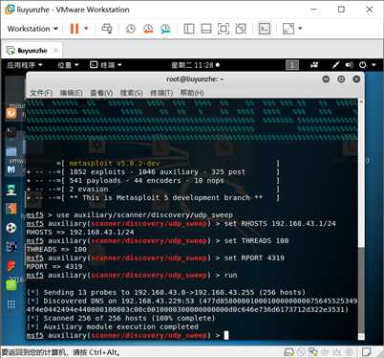Click the network adapter status icon
The width and height of the screenshot is (384, 358).
tap(313, 352)
